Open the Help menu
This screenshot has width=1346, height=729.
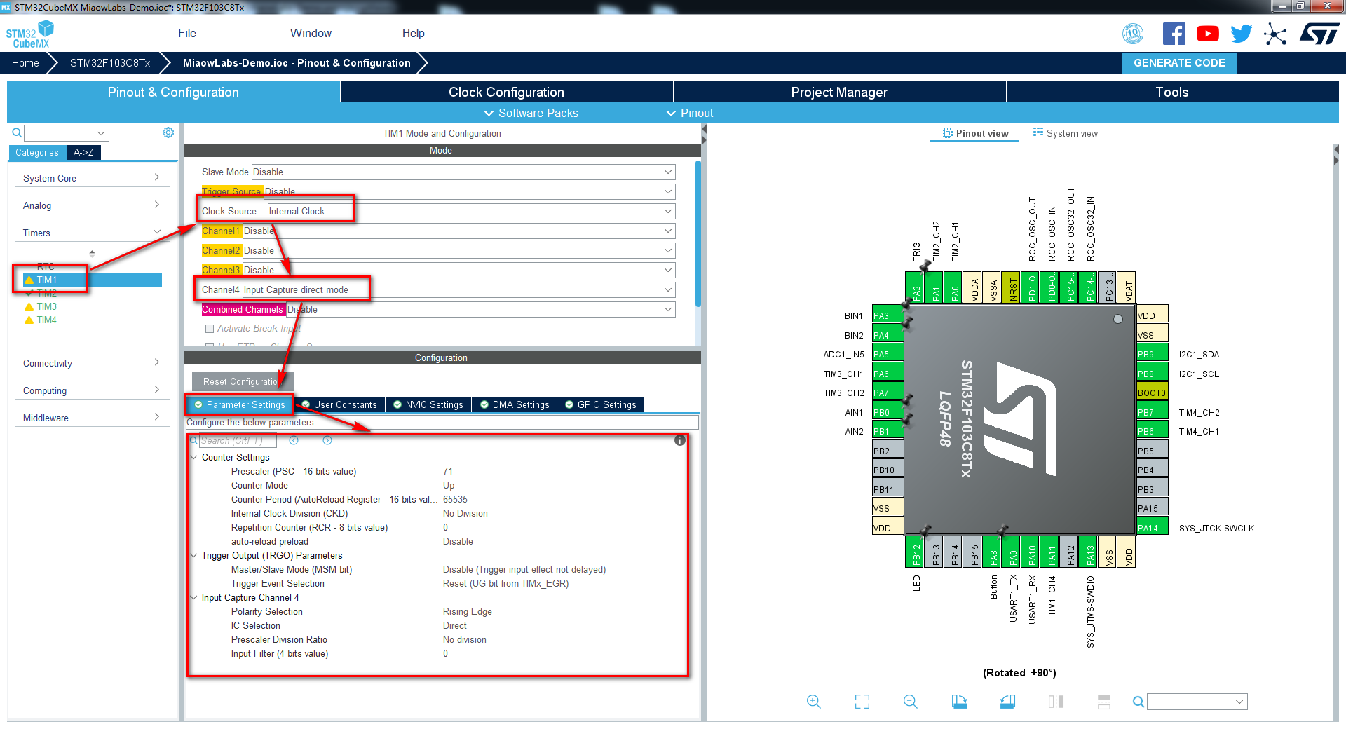pyautogui.click(x=413, y=33)
